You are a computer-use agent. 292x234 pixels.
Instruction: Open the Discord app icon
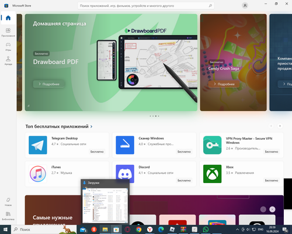point(125,174)
